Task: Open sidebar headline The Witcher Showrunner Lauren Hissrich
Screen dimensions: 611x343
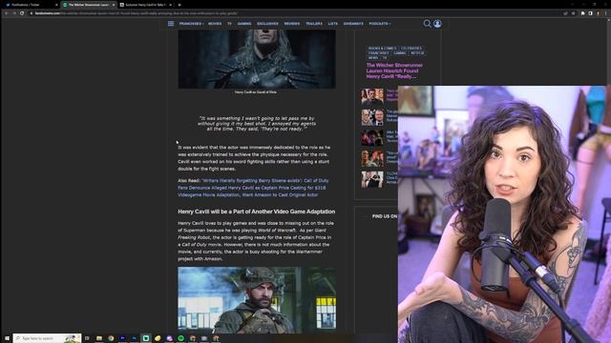Action: tap(394, 71)
